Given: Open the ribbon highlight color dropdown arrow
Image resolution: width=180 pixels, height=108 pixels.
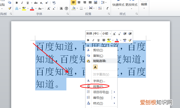Looking at the screenshot, I should 28,8.
